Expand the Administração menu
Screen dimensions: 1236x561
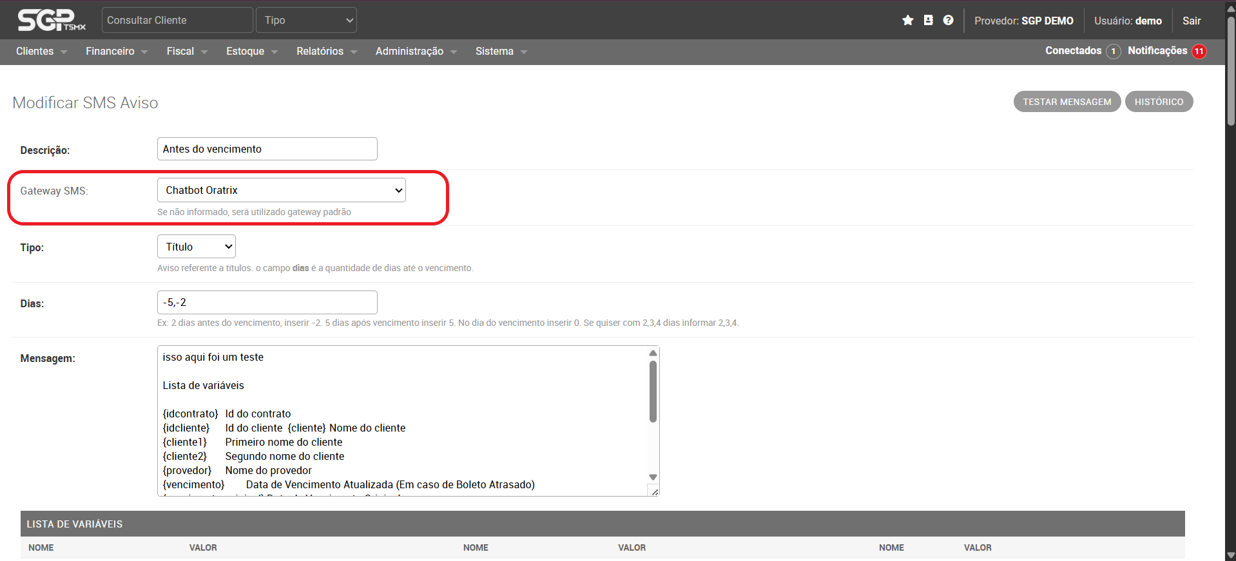point(416,52)
